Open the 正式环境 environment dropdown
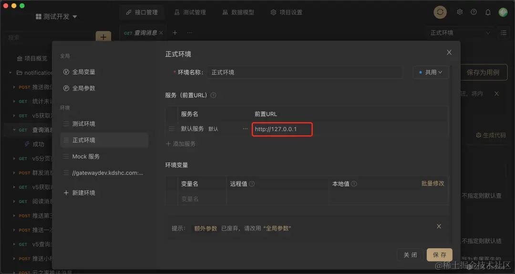This screenshot has width=515, height=274. (x=460, y=33)
